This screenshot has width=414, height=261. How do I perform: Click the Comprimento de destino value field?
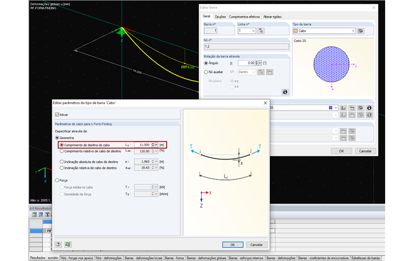tap(143, 145)
